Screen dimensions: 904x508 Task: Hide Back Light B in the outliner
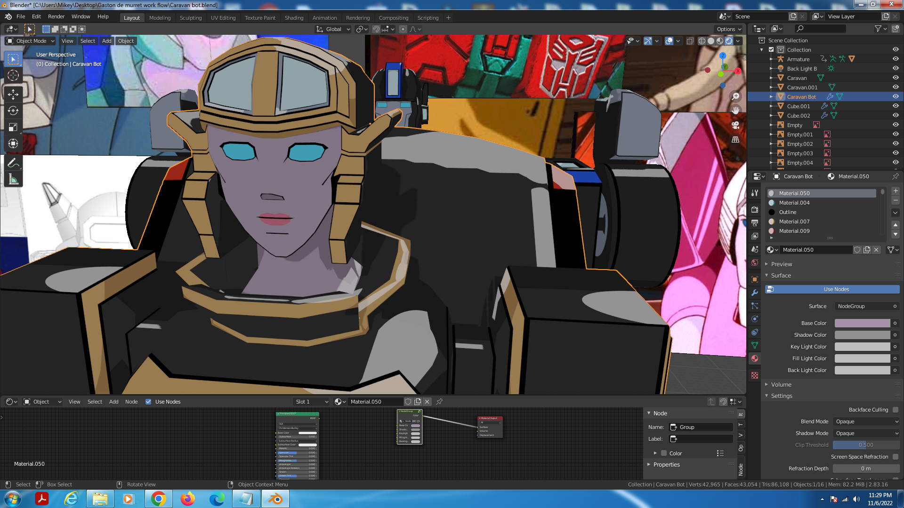tap(896, 69)
